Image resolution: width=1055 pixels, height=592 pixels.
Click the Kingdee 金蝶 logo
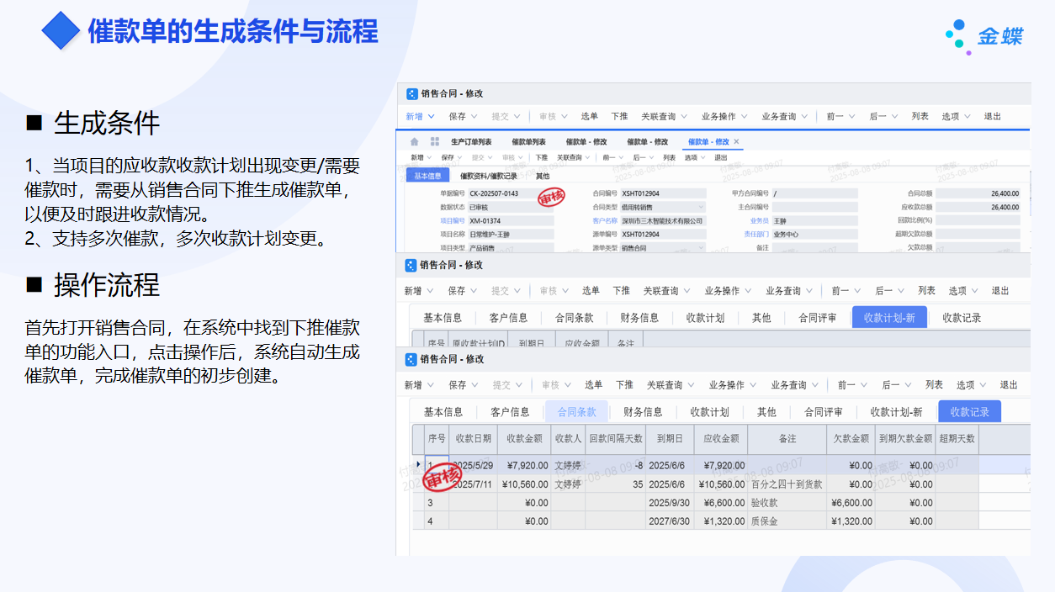click(x=983, y=36)
